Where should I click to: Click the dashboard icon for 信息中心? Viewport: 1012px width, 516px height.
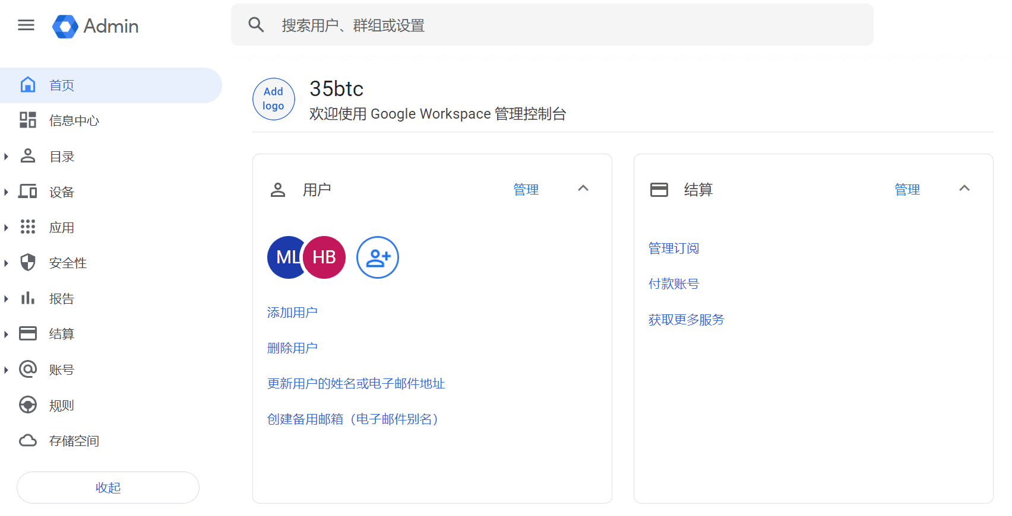[x=28, y=120]
